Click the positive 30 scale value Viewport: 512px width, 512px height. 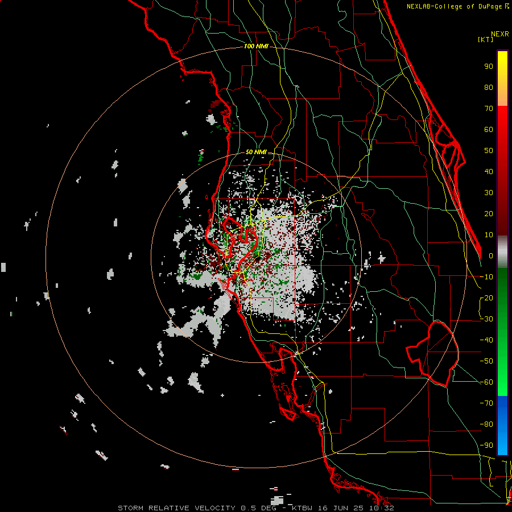tap(489, 193)
